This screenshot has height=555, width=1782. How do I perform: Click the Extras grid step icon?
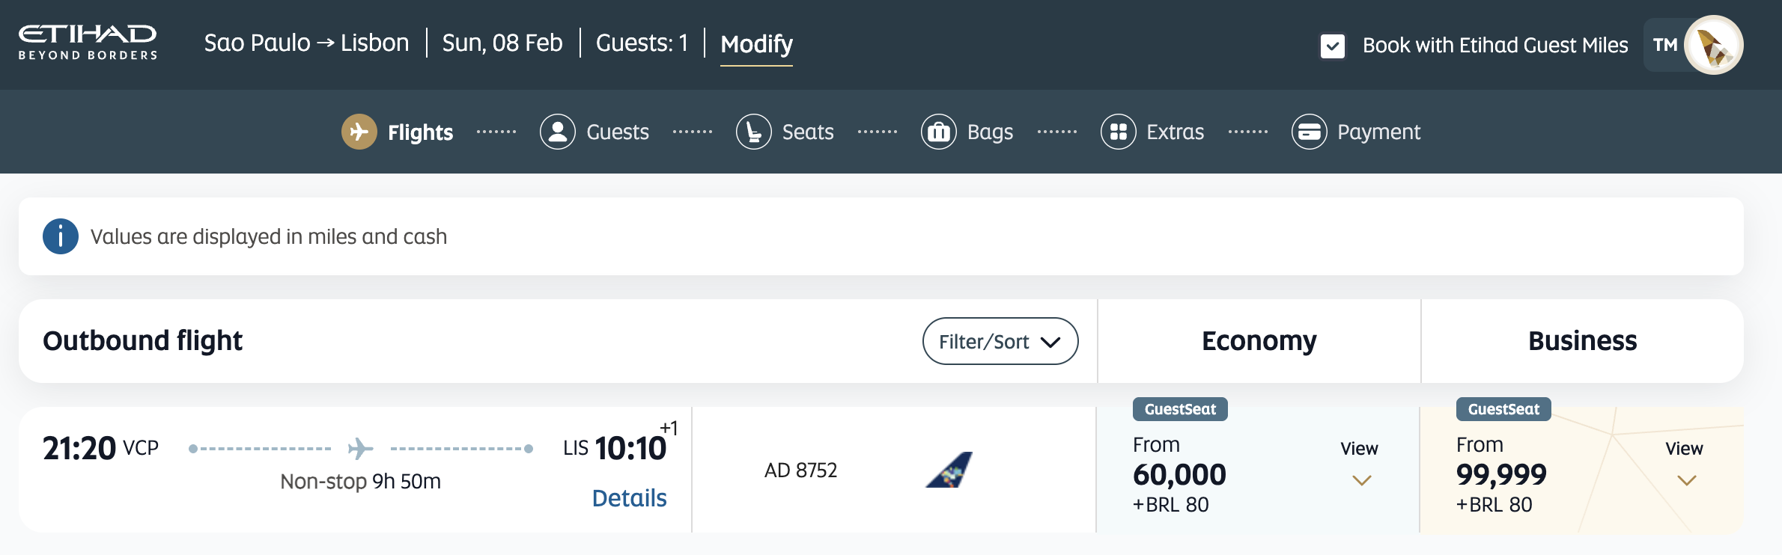click(1119, 132)
